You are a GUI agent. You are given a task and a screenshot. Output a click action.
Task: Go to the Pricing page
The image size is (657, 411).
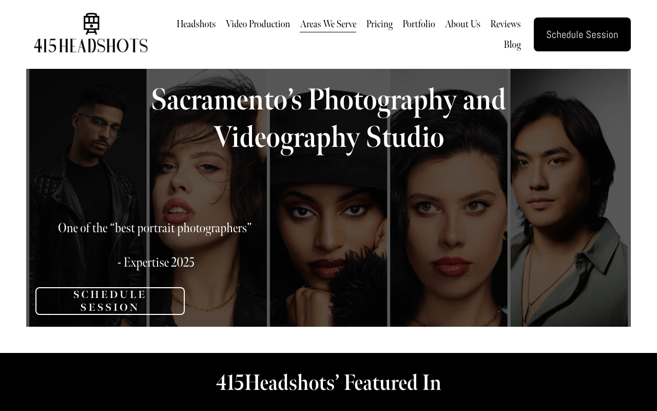coord(379,24)
